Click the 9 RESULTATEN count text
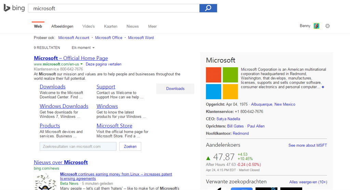The image size is (350, 190). tap(47, 48)
